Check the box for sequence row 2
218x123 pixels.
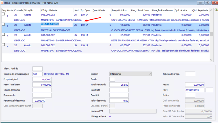[3, 24]
